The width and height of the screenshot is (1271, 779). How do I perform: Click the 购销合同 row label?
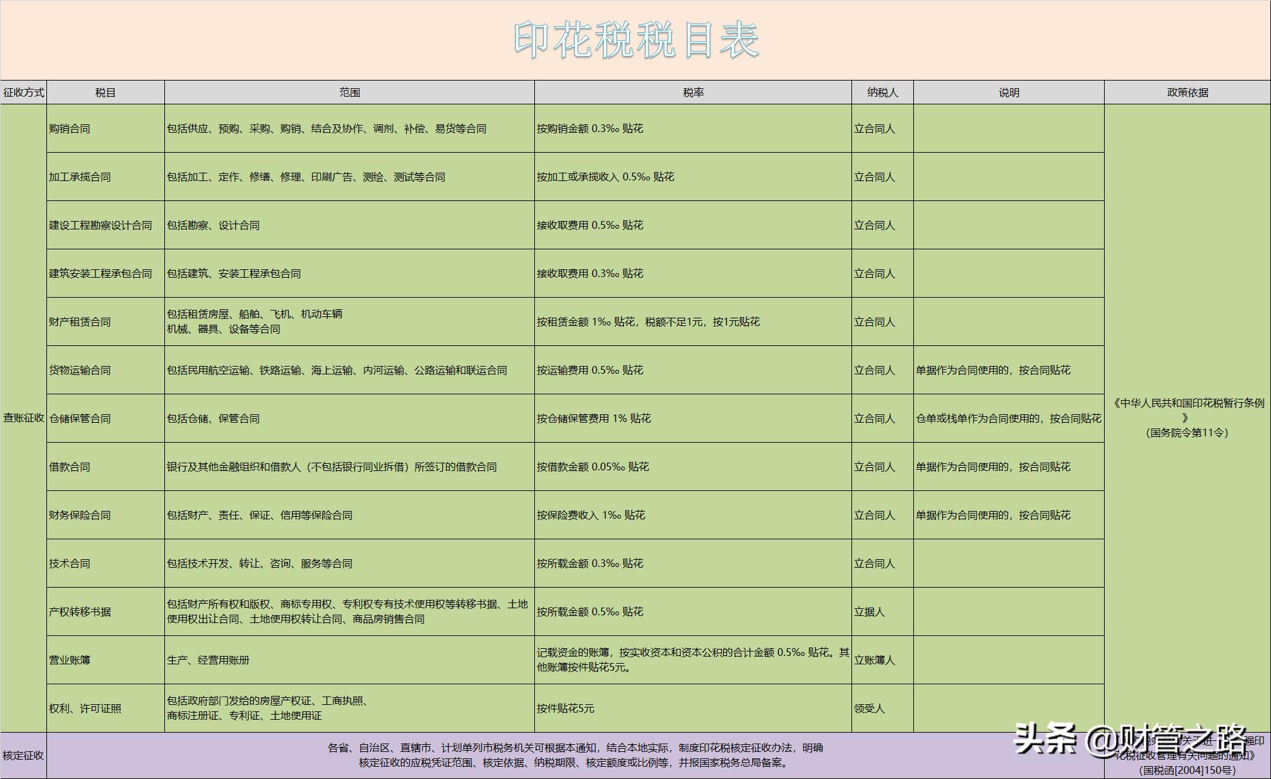click(x=71, y=128)
